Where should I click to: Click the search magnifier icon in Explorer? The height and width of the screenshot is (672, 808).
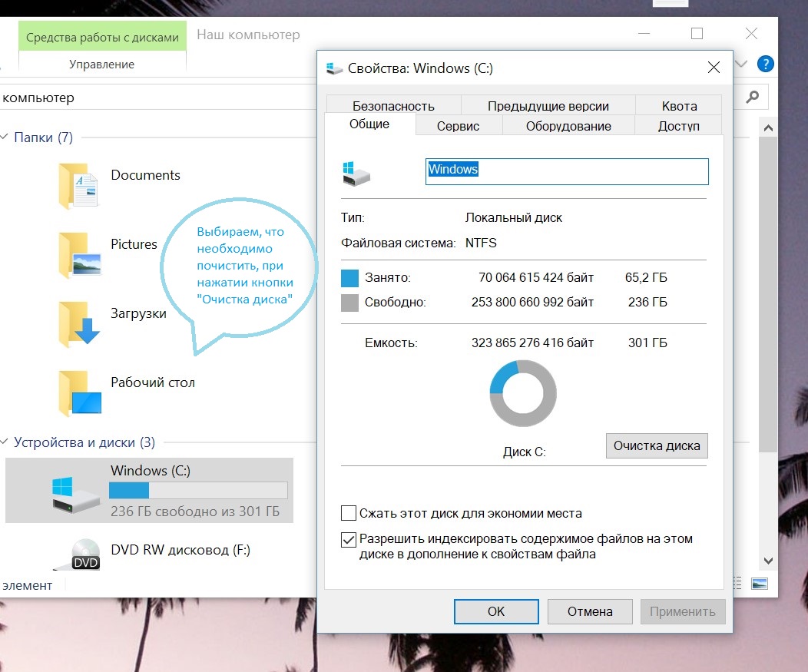[x=753, y=96]
